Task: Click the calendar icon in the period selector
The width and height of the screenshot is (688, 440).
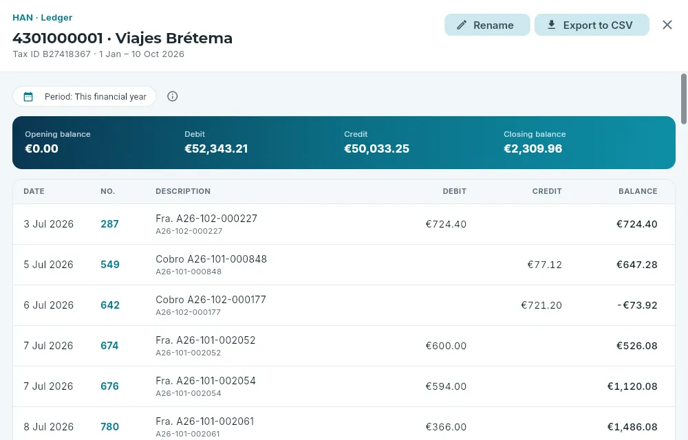Action: tap(28, 96)
